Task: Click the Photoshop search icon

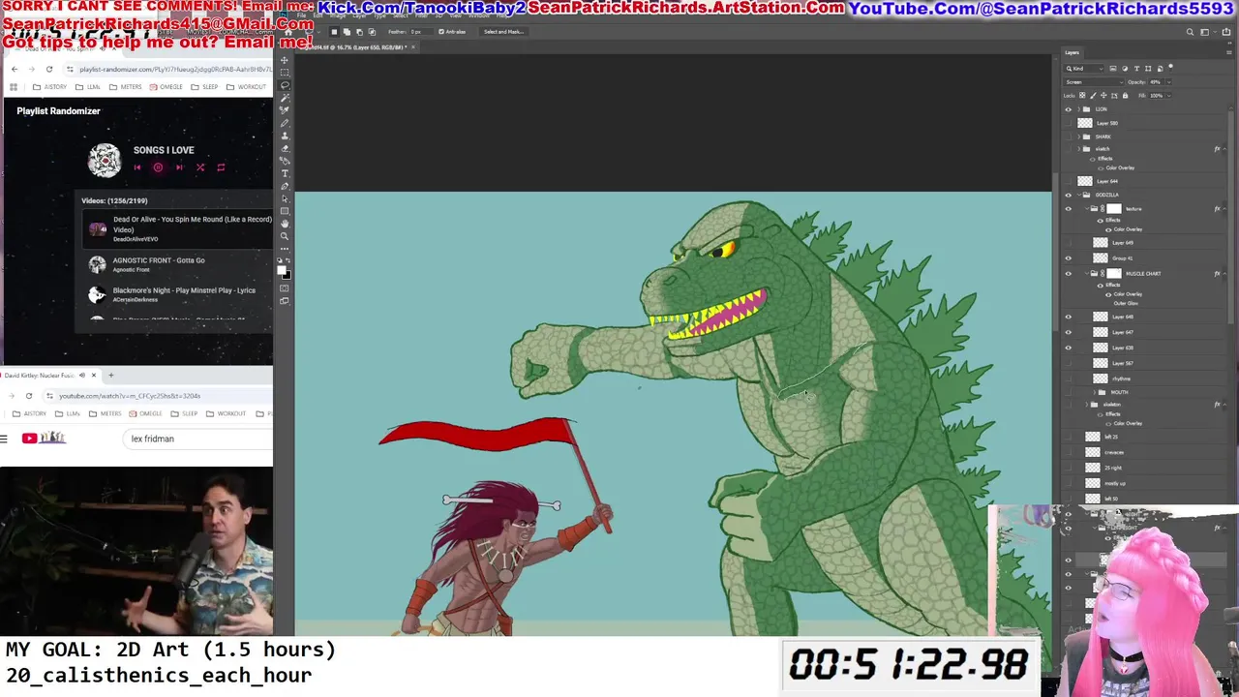Action: tap(1190, 32)
